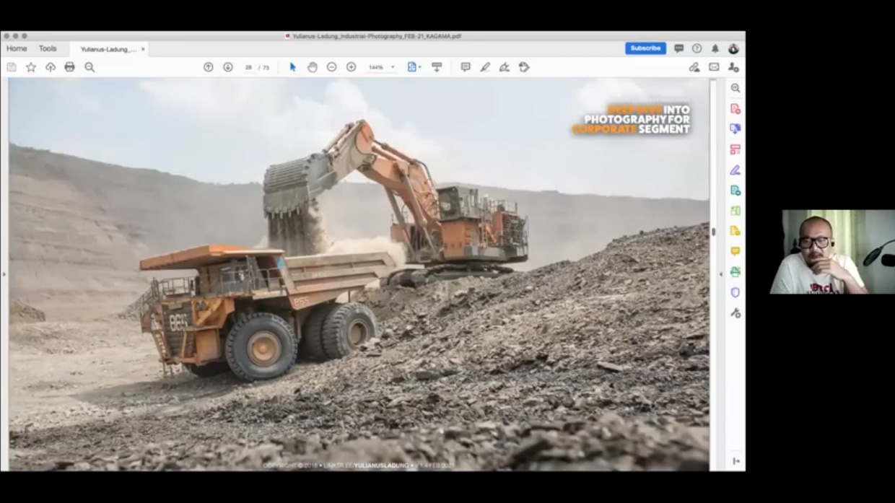Viewport: 895px width, 503px height.
Task: Switch to the Home tab
Action: [17, 49]
